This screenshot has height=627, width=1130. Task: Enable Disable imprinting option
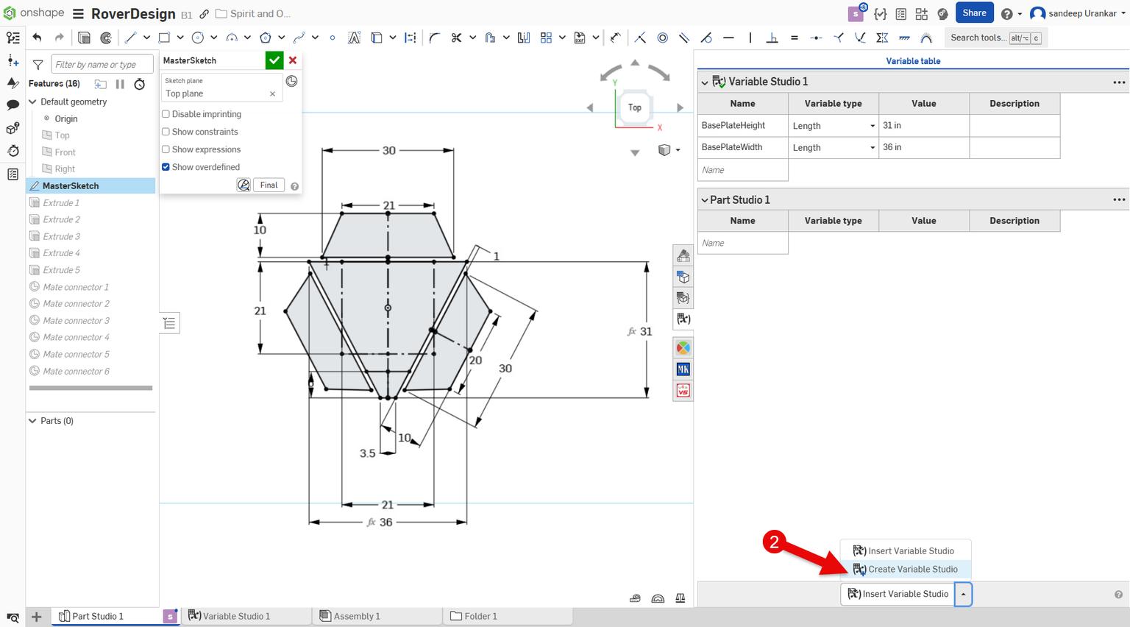(x=166, y=114)
